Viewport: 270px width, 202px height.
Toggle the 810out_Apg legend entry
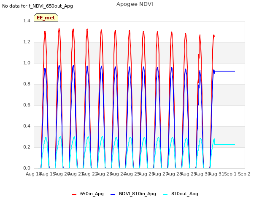(180, 194)
